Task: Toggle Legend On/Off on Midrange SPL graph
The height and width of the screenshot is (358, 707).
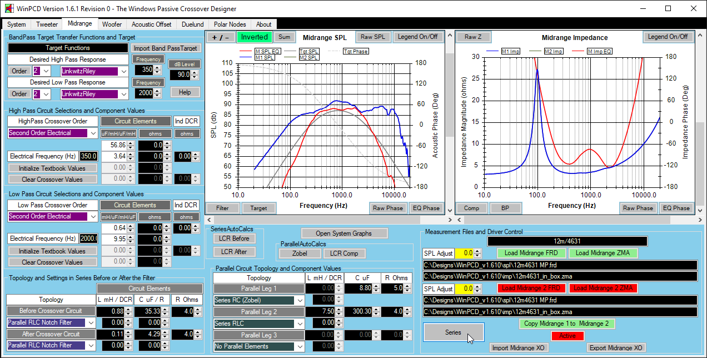Action: [417, 37]
